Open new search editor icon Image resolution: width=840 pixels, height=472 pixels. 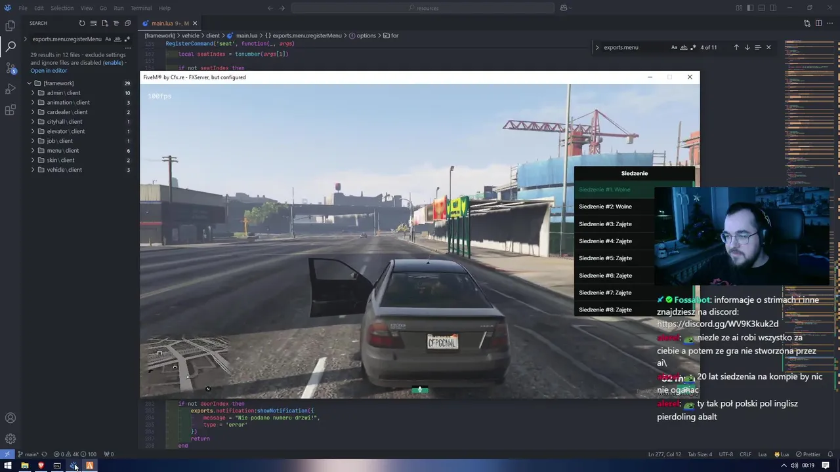coord(104,23)
